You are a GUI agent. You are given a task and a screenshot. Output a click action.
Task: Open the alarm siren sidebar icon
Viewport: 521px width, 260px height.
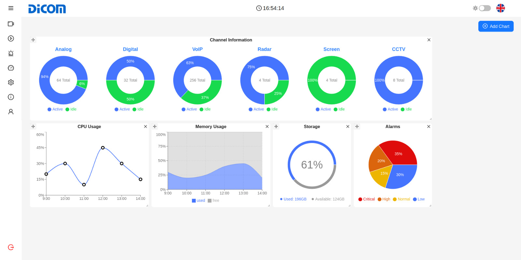coord(11,53)
